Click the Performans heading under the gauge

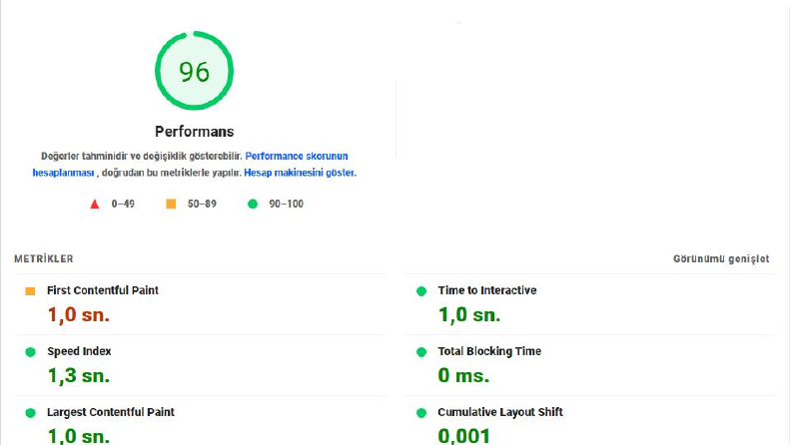coord(195,132)
